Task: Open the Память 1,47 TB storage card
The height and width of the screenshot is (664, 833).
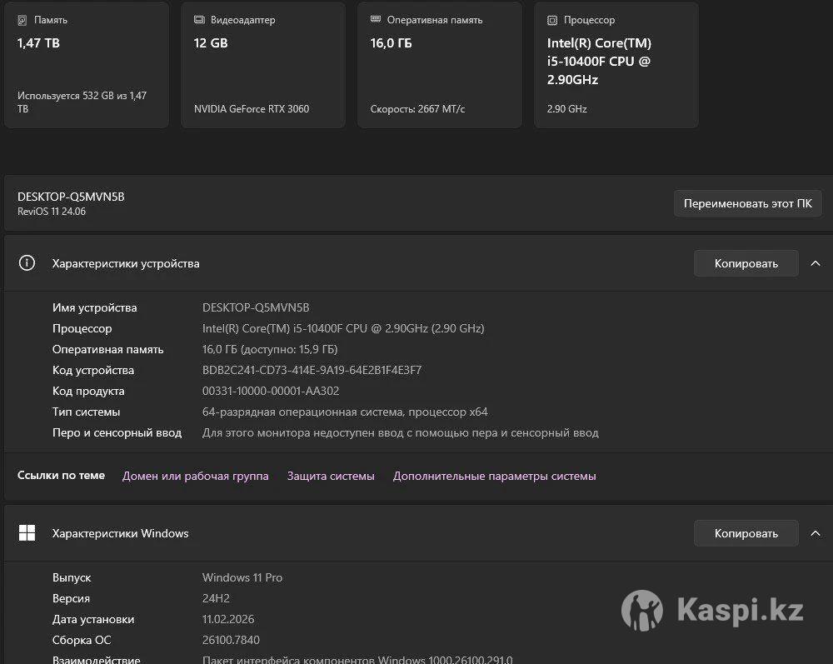Action: (86, 67)
